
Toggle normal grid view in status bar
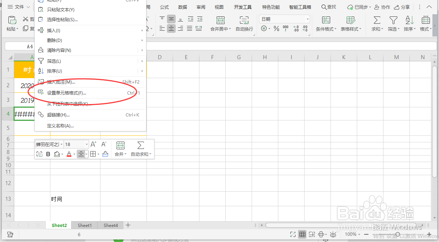click(302, 234)
